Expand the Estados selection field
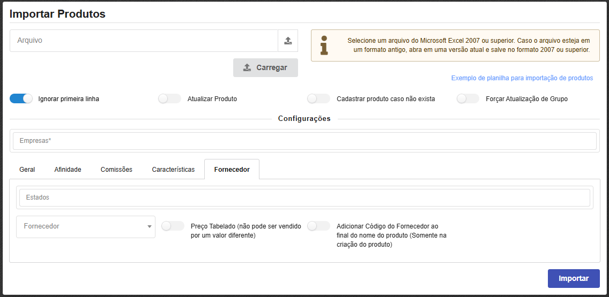The height and width of the screenshot is (297, 609). pos(304,197)
